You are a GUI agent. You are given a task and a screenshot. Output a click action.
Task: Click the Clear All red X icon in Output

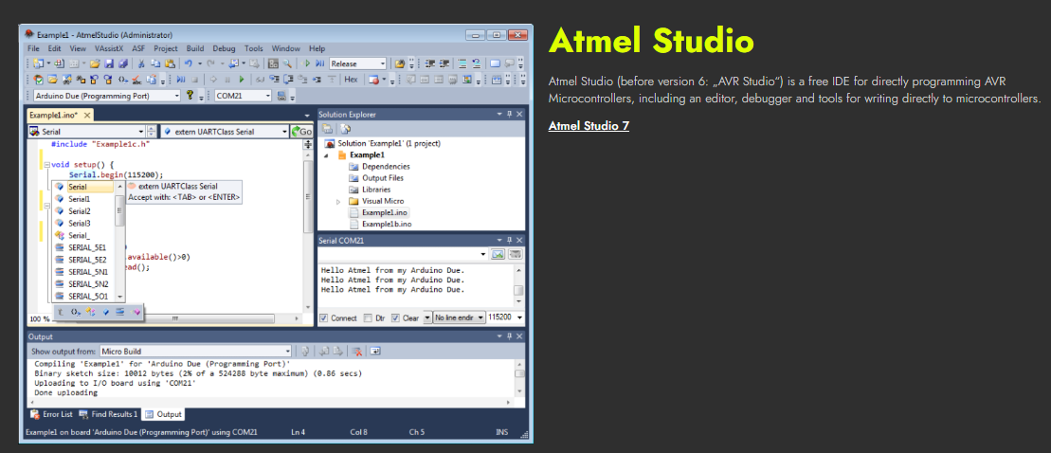tap(357, 351)
